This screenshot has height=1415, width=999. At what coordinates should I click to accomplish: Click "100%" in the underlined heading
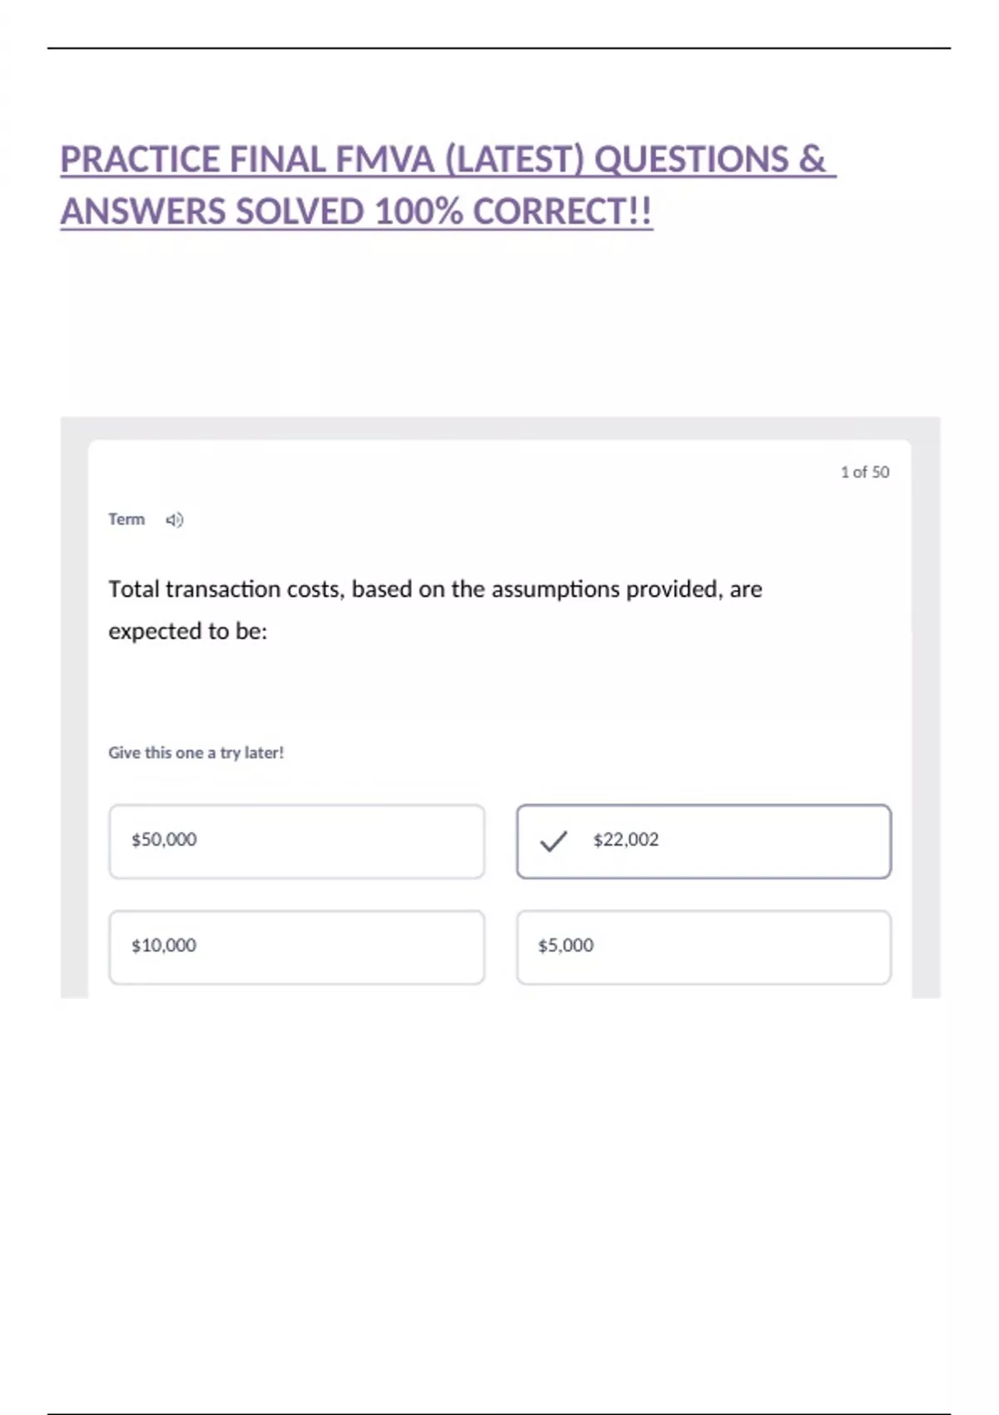point(419,212)
